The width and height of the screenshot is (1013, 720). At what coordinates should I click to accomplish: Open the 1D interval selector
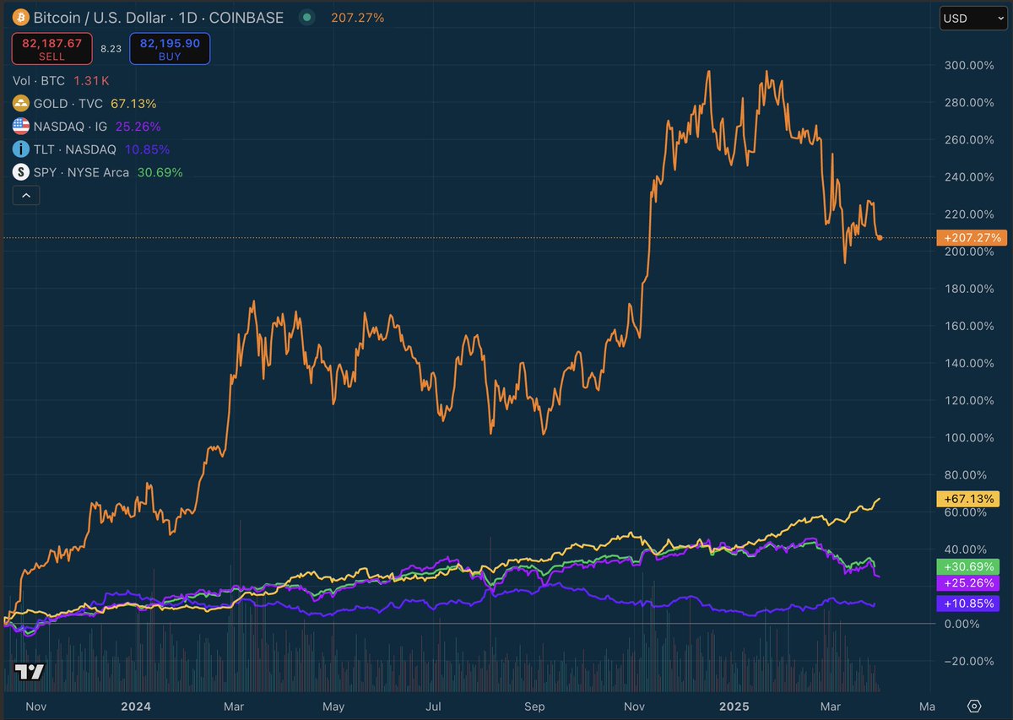click(187, 17)
